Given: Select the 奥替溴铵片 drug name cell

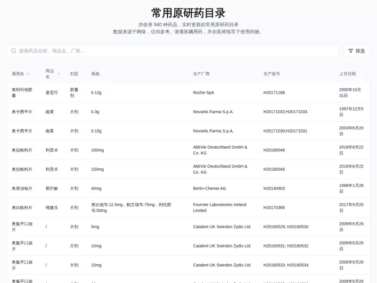Looking at the screenshot, I should tap(22, 188).
